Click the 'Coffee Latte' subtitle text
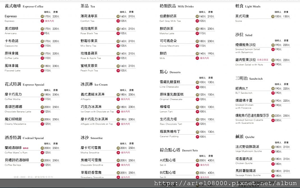Viewport: 300px width, 188px height. coord(11,58)
